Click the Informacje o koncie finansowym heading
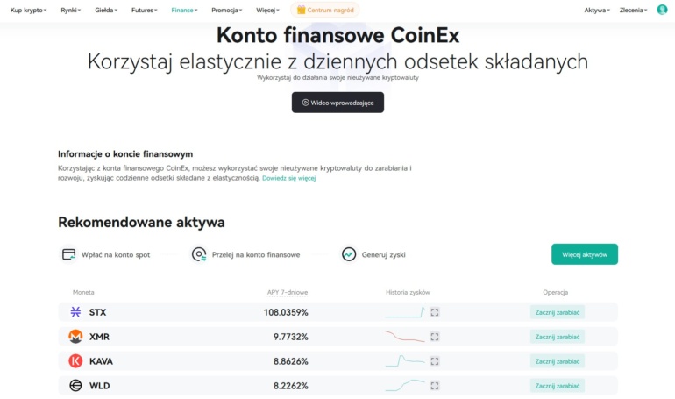675x399 pixels. click(x=125, y=154)
